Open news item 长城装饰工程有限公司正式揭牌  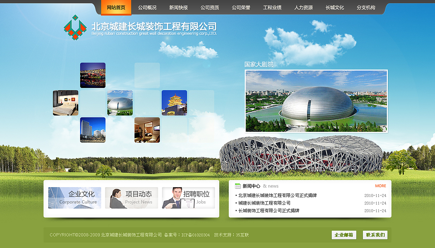(269, 211)
